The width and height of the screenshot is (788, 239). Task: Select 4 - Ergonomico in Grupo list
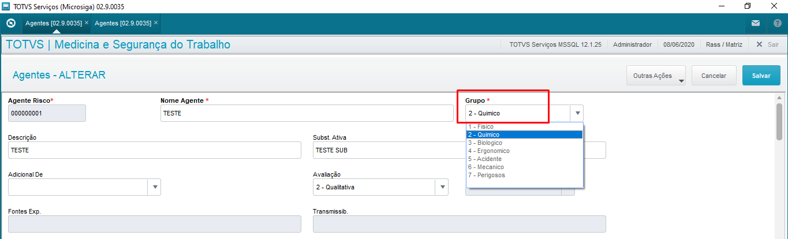point(524,151)
